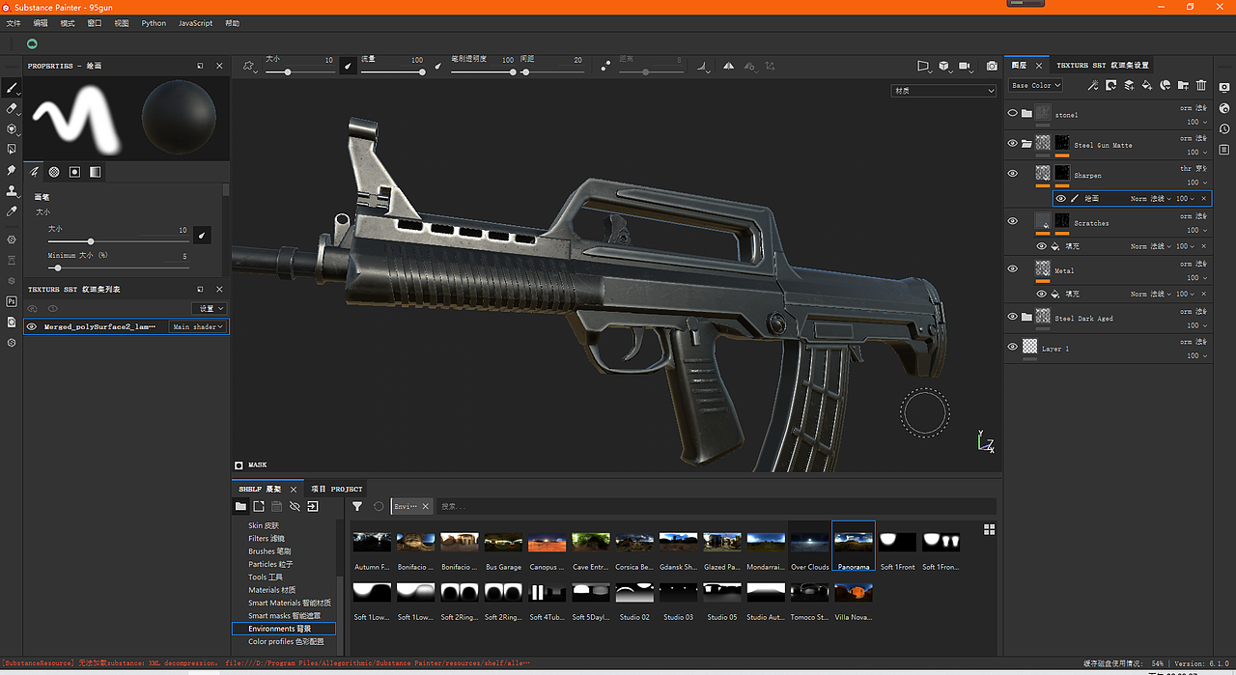
Task: Add a new folder to layers
Action: 1183,85
